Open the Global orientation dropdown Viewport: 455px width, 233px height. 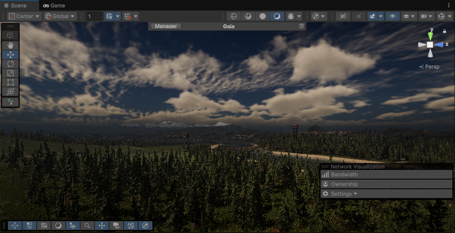(x=60, y=16)
